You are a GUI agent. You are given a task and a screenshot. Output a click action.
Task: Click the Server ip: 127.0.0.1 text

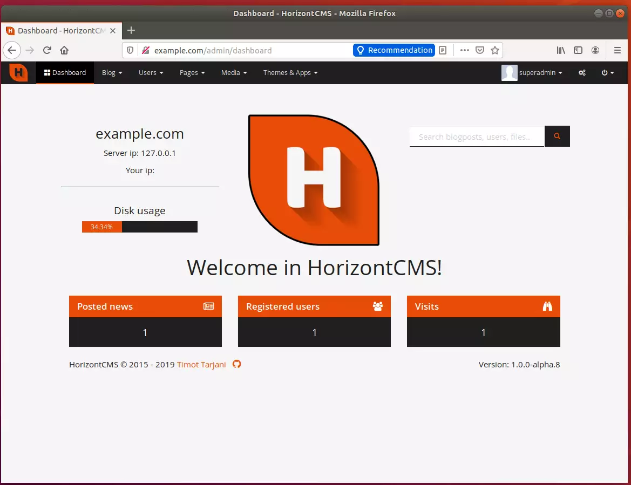click(140, 153)
